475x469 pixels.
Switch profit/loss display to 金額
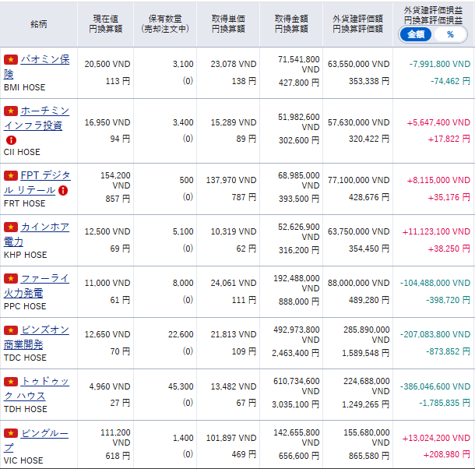[416, 34]
